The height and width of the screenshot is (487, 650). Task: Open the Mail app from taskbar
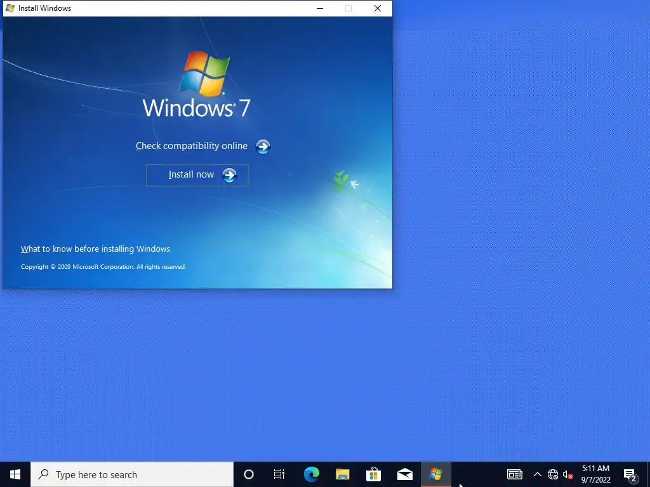tap(404, 474)
